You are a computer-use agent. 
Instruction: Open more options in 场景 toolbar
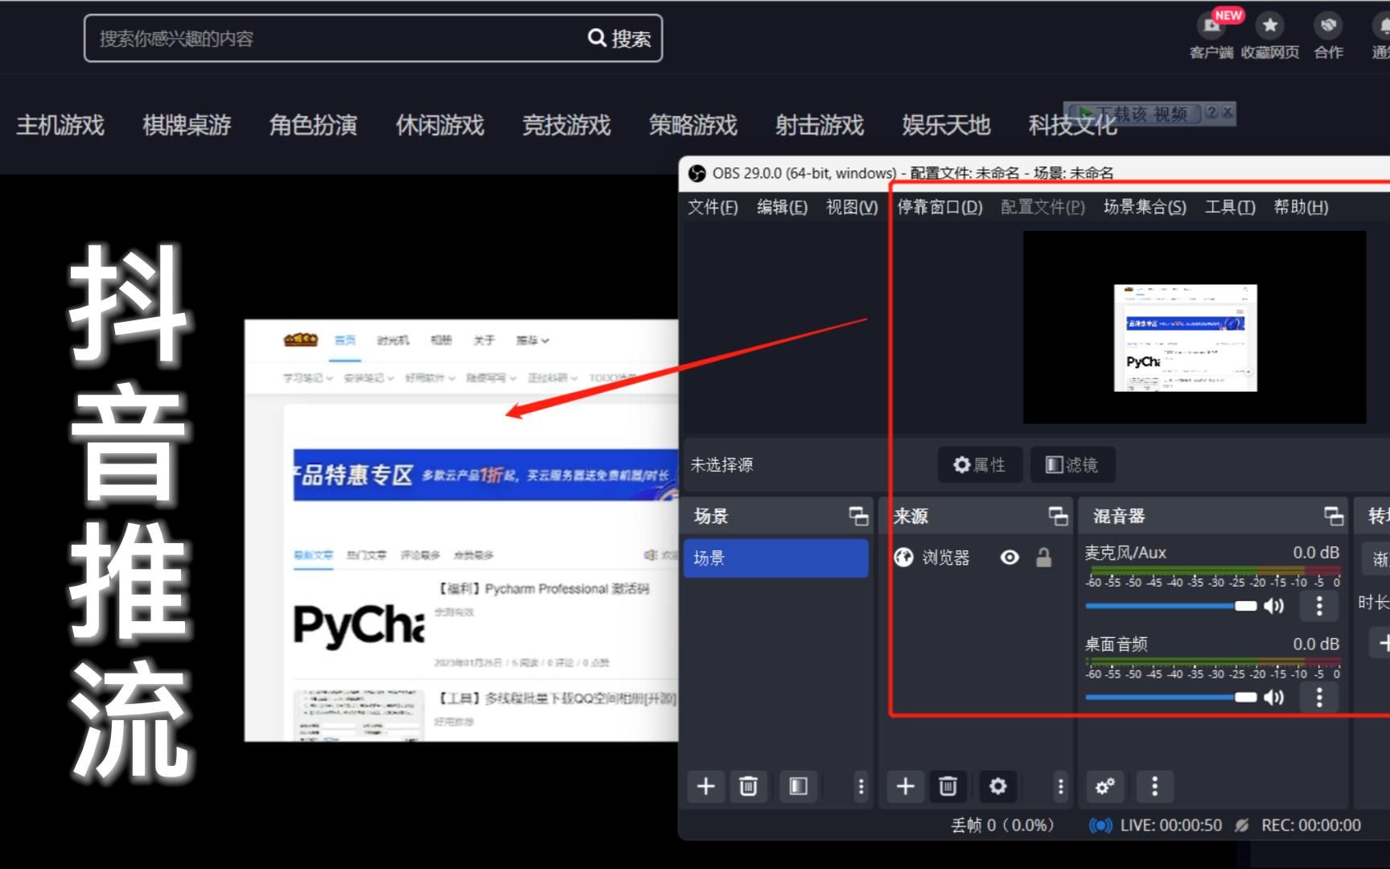tap(861, 786)
